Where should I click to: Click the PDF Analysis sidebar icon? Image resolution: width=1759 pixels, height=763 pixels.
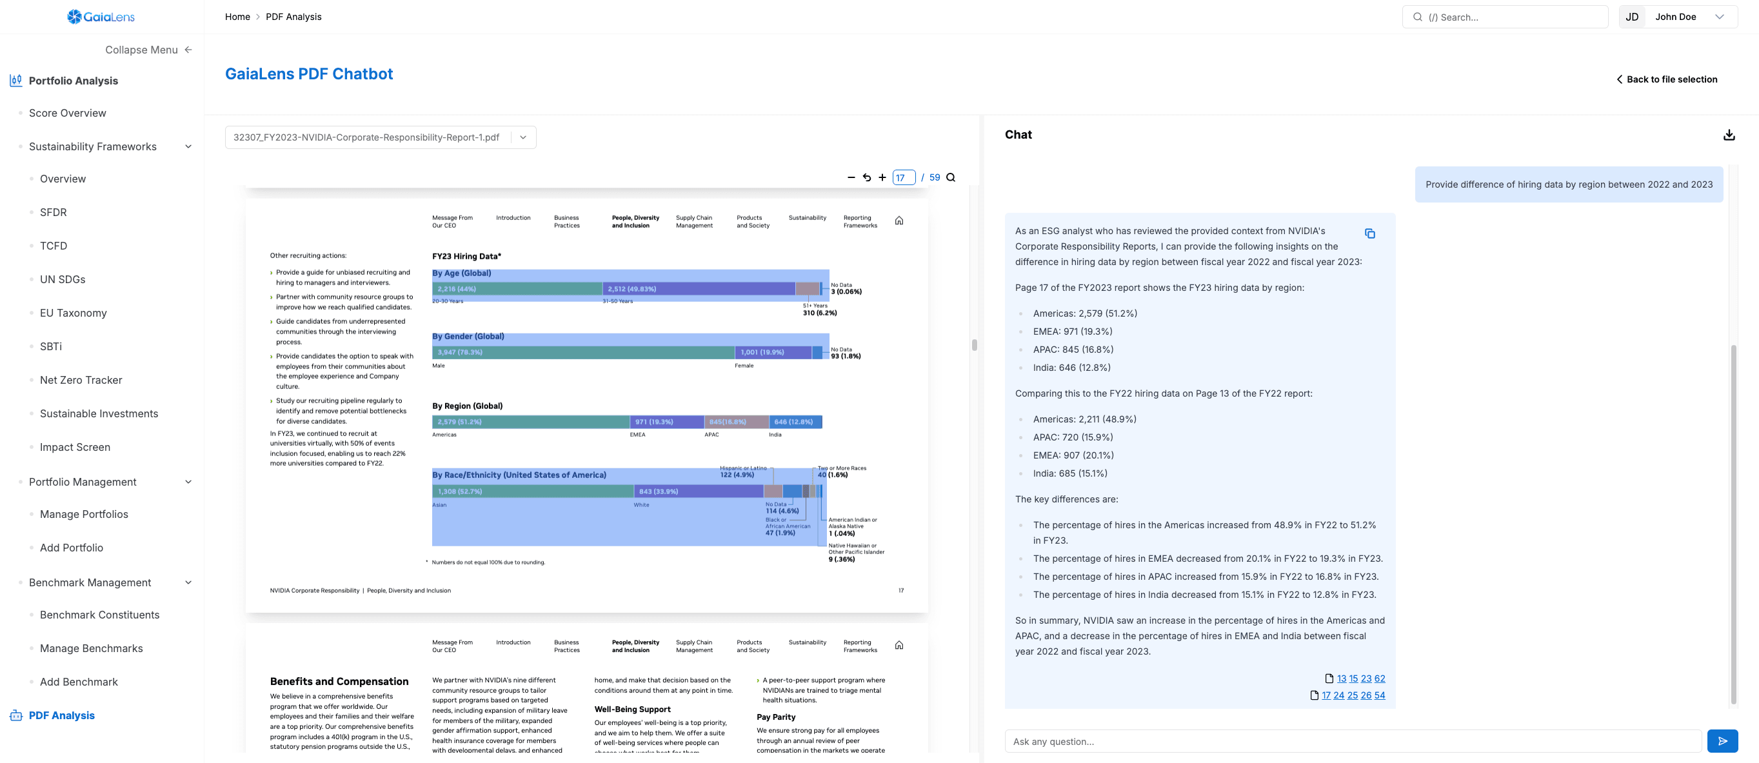click(x=15, y=715)
